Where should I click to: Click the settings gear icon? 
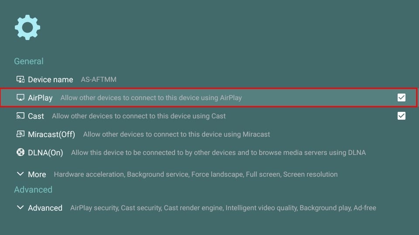(x=27, y=27)
